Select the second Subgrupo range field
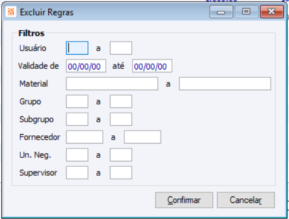The image size is (289, 219). [x=121, y=119]
